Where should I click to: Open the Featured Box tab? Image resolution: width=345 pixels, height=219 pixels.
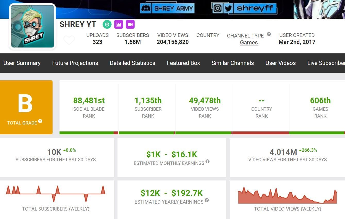click(x=183, y=63)
